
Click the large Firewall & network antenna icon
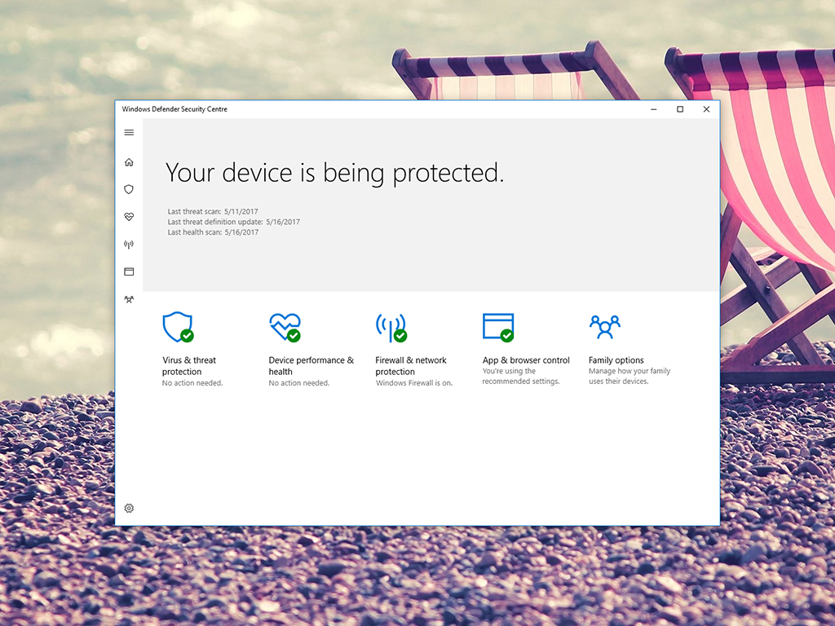(391, 327)
